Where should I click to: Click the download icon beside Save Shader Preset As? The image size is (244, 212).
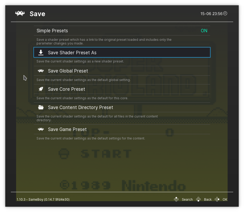[41, 53]
